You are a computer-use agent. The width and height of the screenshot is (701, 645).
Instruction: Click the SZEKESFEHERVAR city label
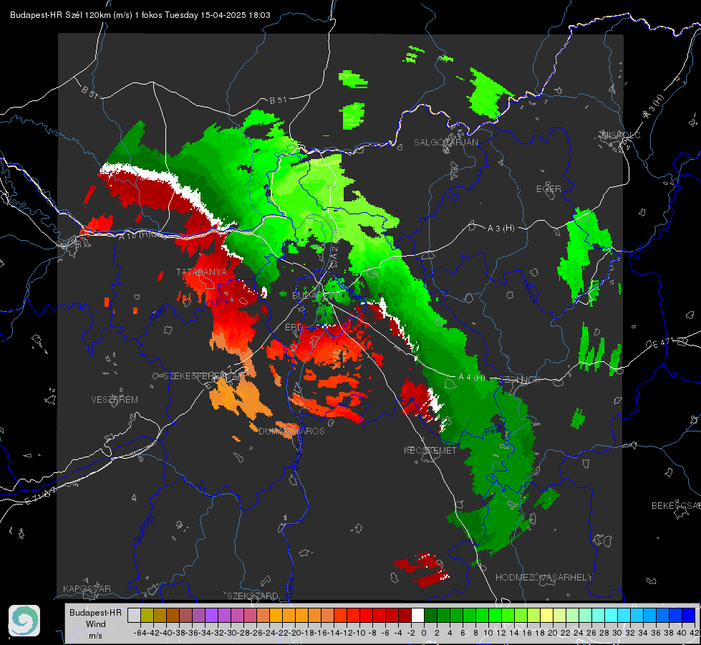coord(205,376)
